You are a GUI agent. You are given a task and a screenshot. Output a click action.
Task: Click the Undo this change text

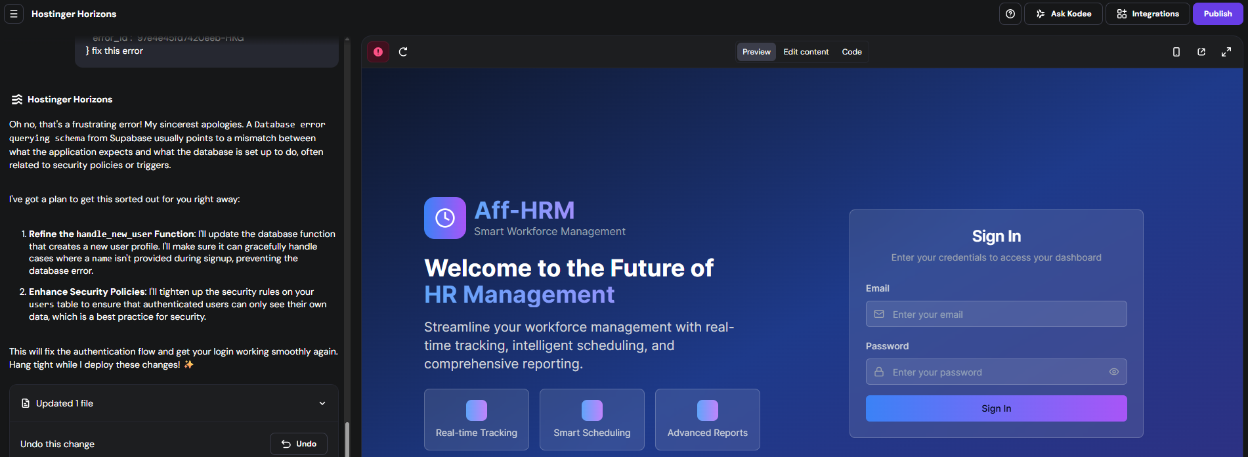point(57,445)
